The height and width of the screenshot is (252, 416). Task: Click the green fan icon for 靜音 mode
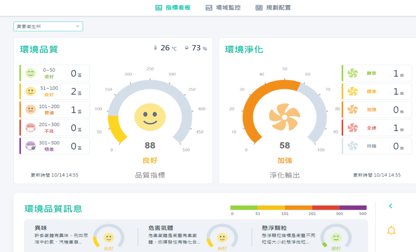click(352, 73)
